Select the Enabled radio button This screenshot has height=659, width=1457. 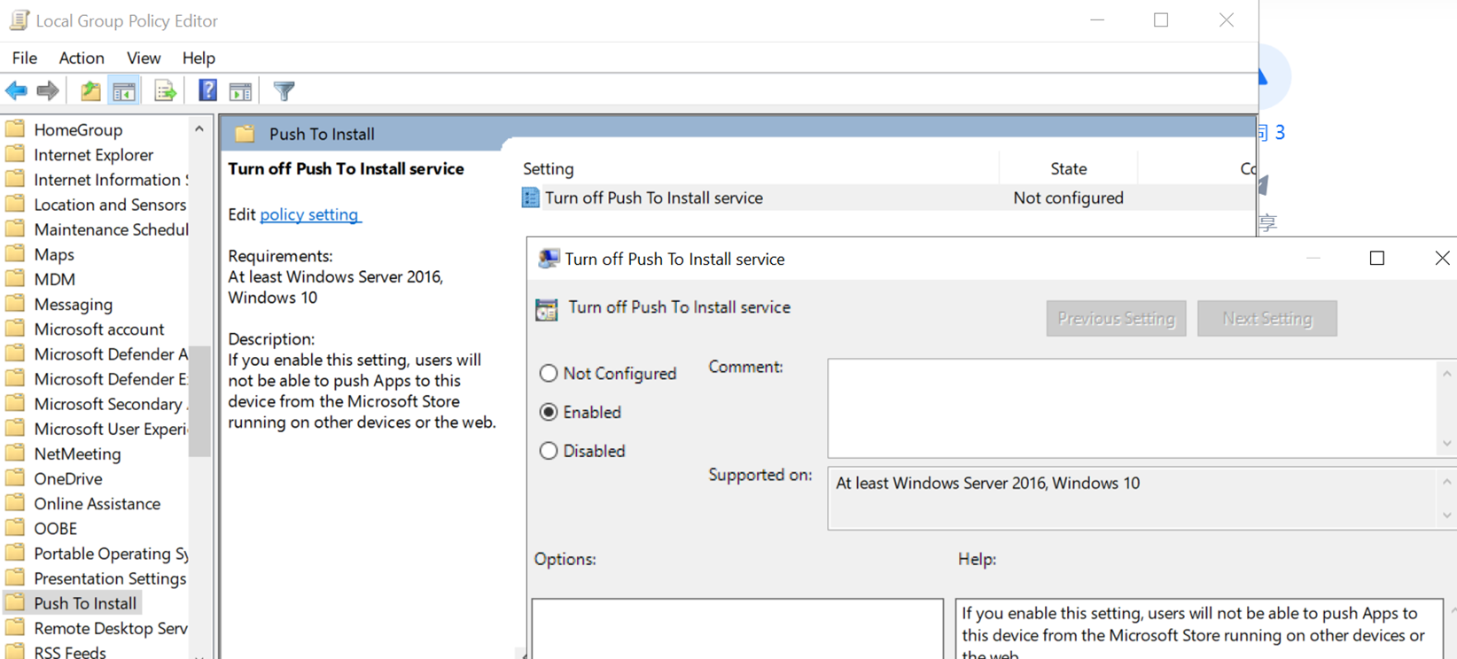(549, 412)
